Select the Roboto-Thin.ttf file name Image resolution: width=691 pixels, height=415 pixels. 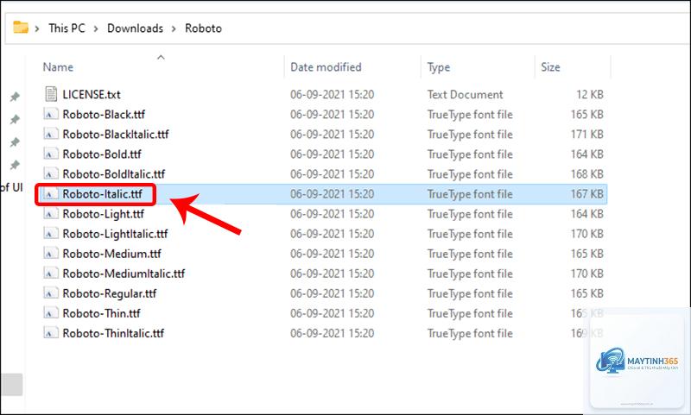pyautogui.click(x=101, y=313)
